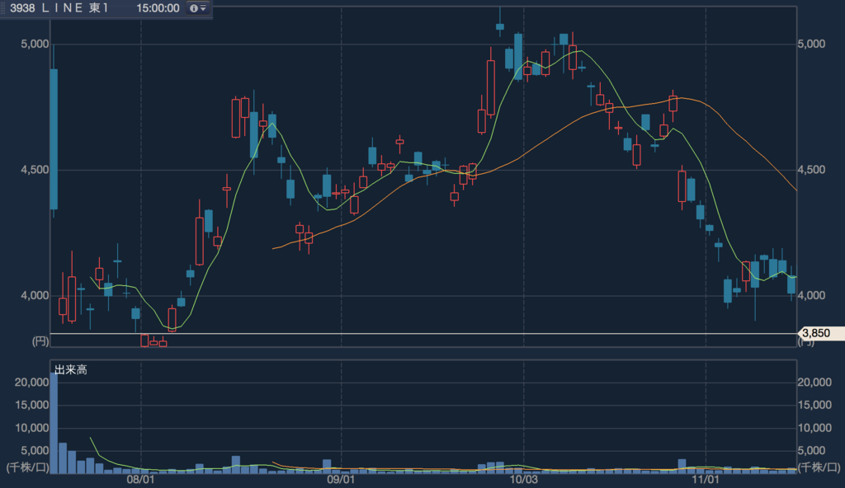Select the left volume axis 20,000 label
This screenshot has width=845, height=488.
click(x=32, y=382)
